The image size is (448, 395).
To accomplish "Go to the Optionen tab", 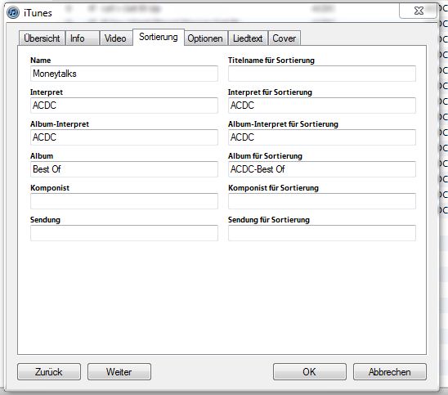I will (205, 38).
